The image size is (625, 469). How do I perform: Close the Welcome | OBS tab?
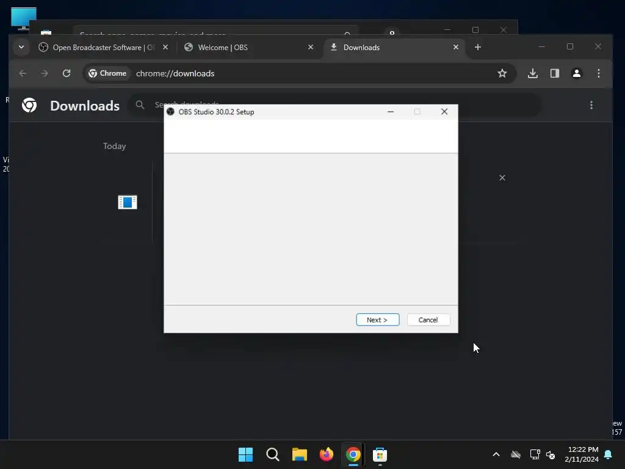pyautogui.click(x=311, y=48)
